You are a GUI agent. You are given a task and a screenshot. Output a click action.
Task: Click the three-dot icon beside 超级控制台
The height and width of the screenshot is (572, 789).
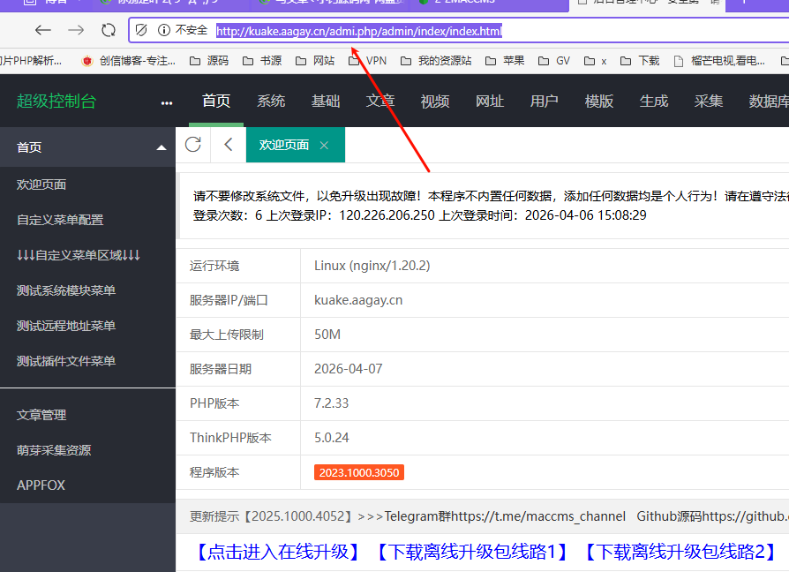click(x=167, y=102)
